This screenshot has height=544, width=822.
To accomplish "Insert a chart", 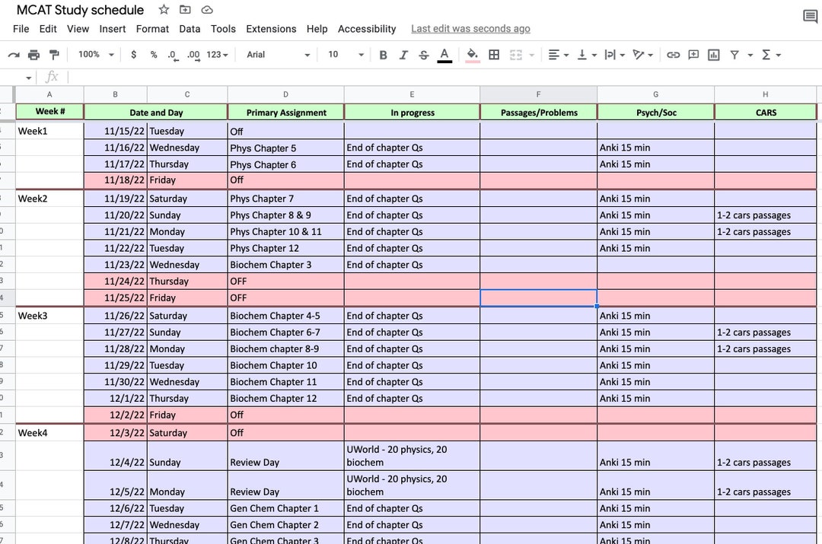I will [x=713, y=54].
